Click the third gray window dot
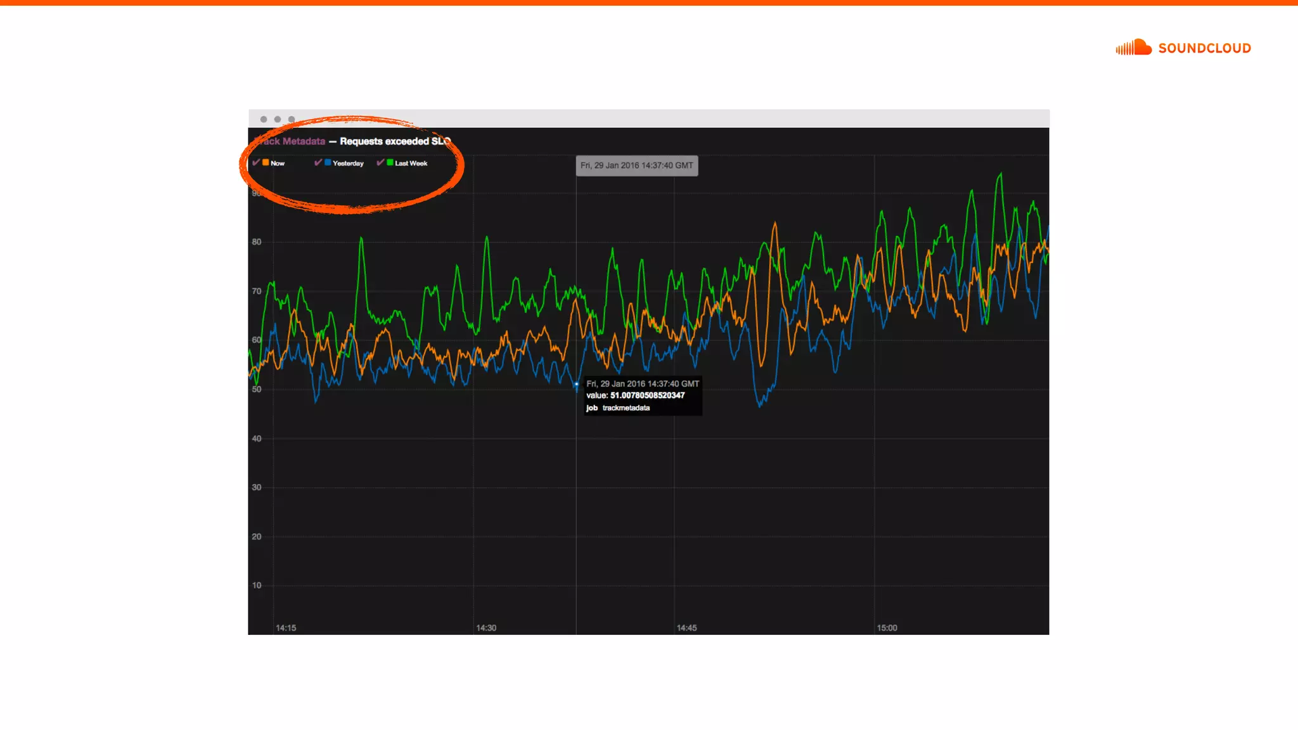1298x730 pixels. click(x=292, y=119)
